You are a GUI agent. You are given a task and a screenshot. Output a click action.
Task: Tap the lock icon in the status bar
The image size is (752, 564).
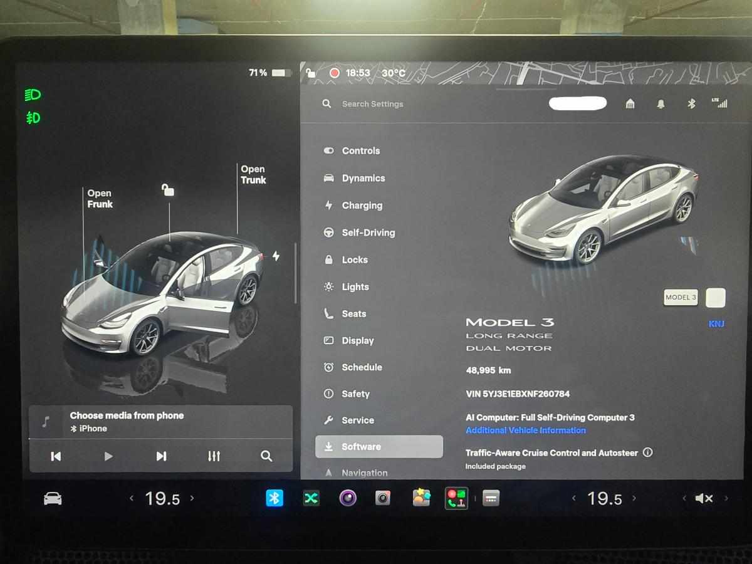pos(310,73)
